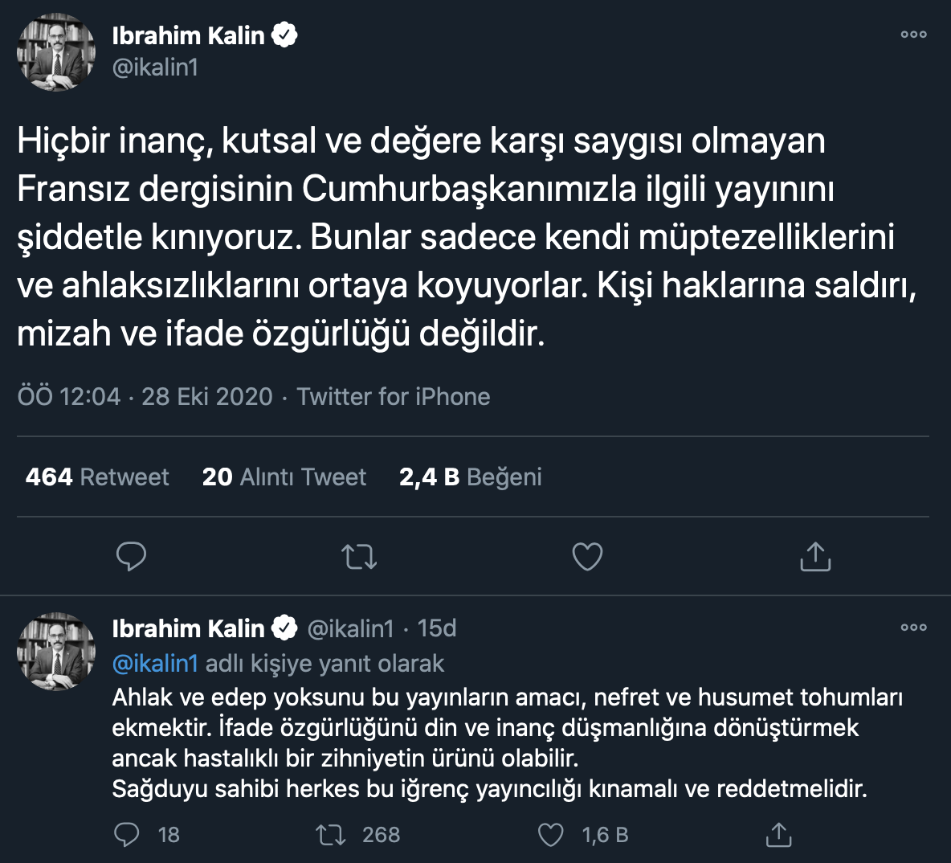The image size is (951, 863).
Task: Click the retweet icon below the main tweet
Action: coord(359,555)
